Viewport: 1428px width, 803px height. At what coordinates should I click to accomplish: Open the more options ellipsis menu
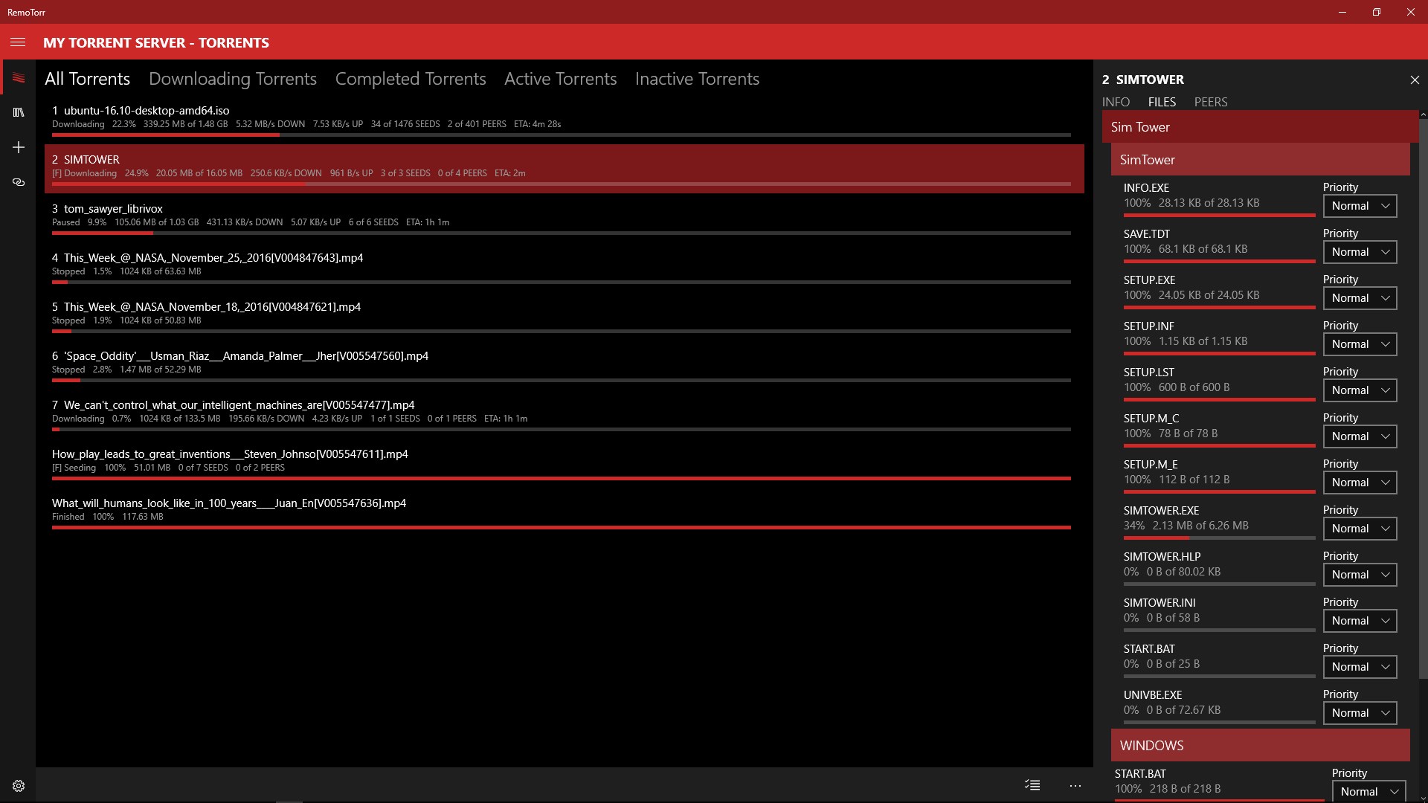pyautogui.click(x=1075, y=785)
